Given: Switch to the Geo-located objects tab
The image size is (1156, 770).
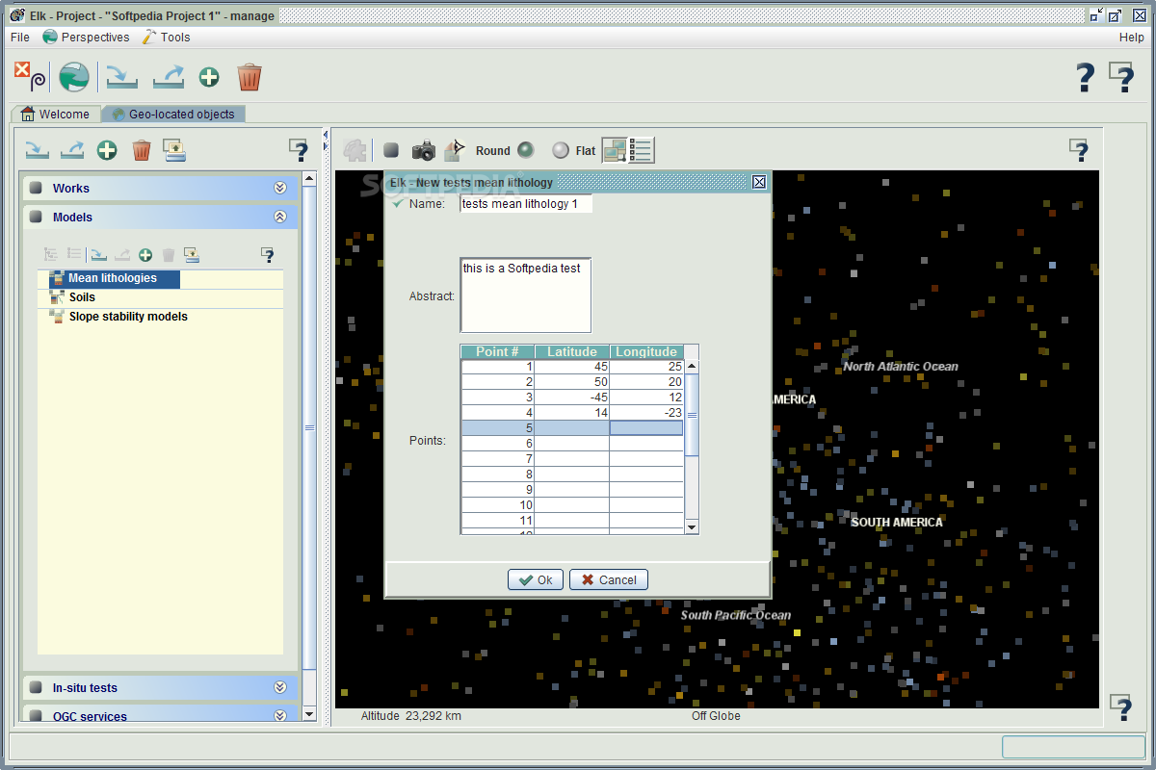Looking at the screenshot, I should tap(173, 114).
